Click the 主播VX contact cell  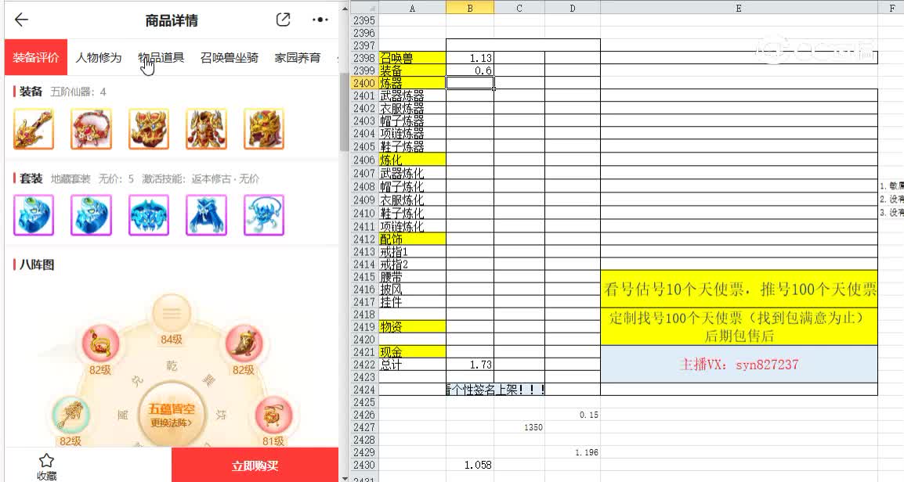tap(739, 364)
